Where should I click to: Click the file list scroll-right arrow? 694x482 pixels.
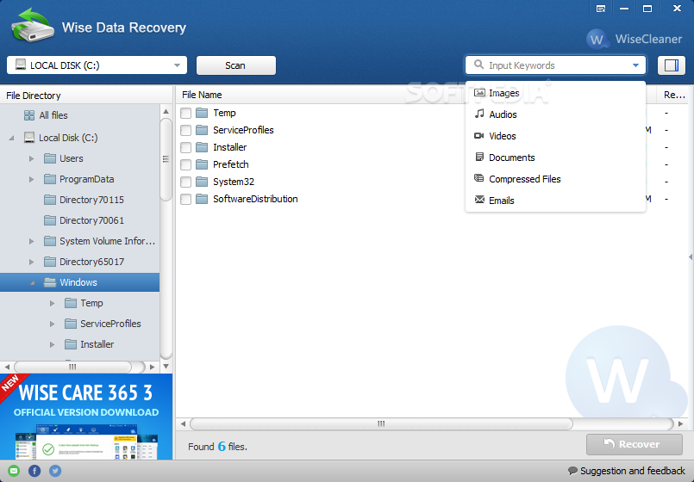pyautogui.click(x=681, y=423)
